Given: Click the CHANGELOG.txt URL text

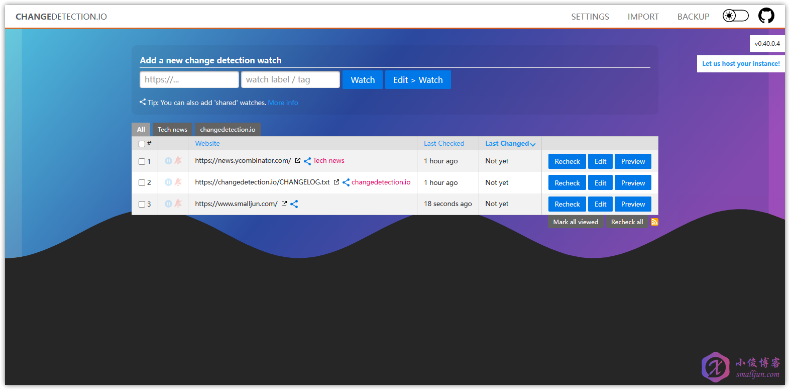Looking at the screenshot, I should coord(262,182).
